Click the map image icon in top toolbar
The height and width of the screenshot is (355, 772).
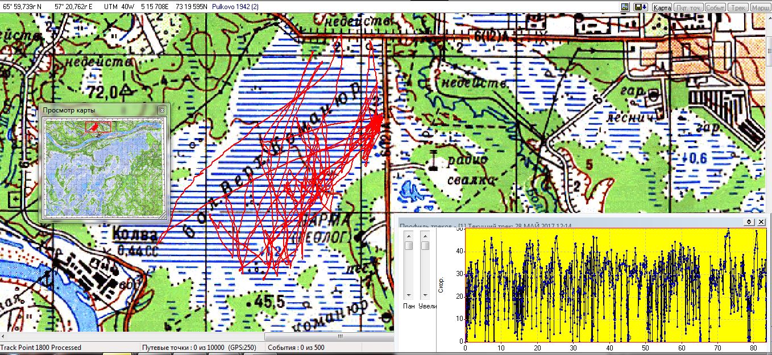point(625,7)
